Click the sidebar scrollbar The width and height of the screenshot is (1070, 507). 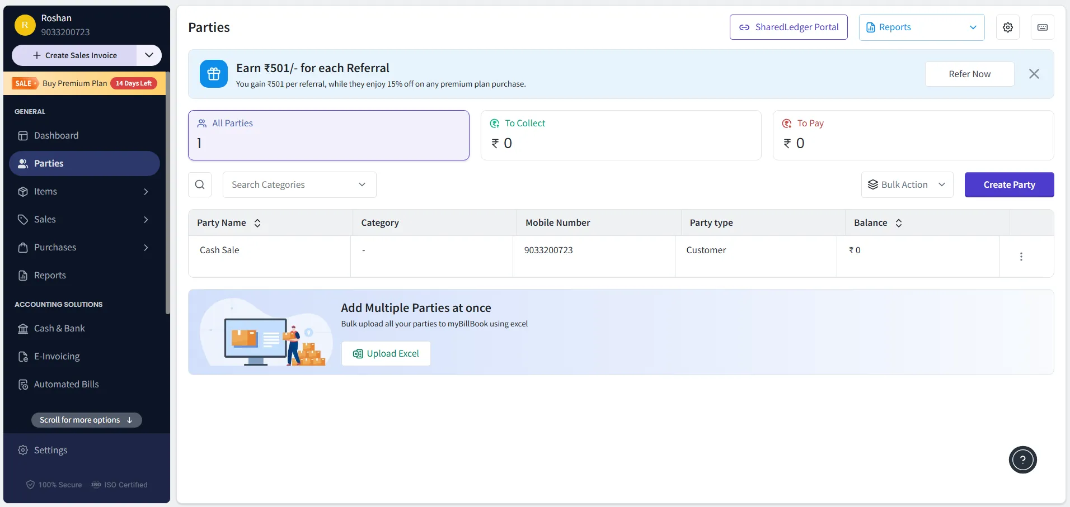coord(168,193)
